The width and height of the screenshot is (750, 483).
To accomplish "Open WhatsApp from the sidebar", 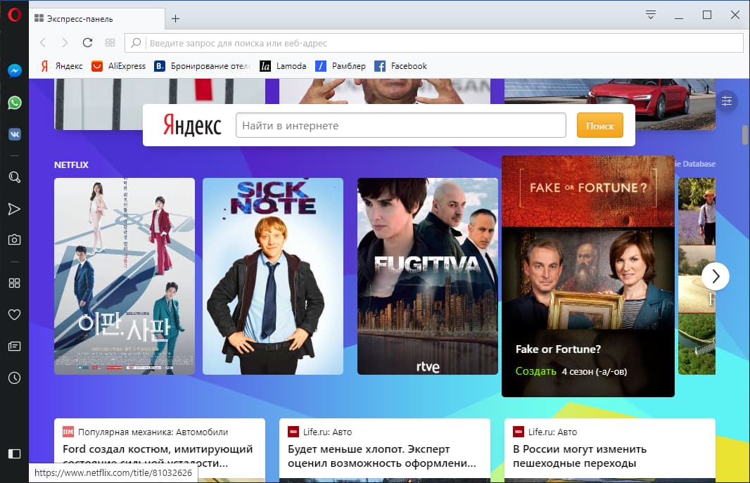I will point(14,102).
